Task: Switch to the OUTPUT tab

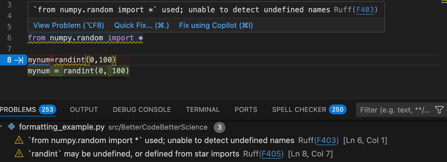Action: click(84, 110)
